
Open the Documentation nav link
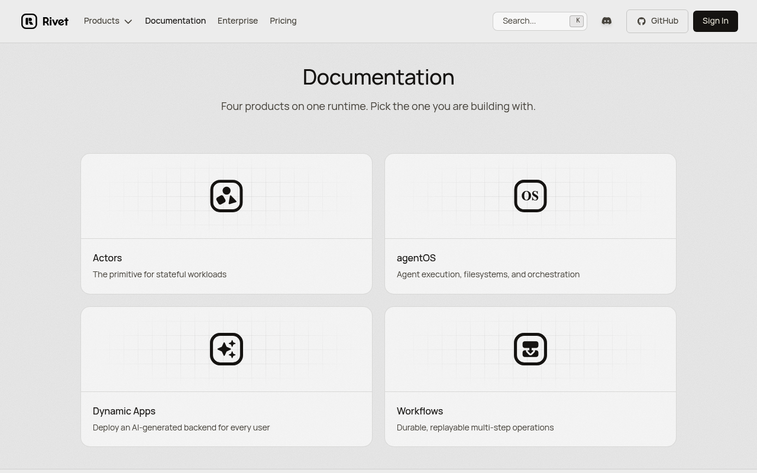click(x=175, y=21)
